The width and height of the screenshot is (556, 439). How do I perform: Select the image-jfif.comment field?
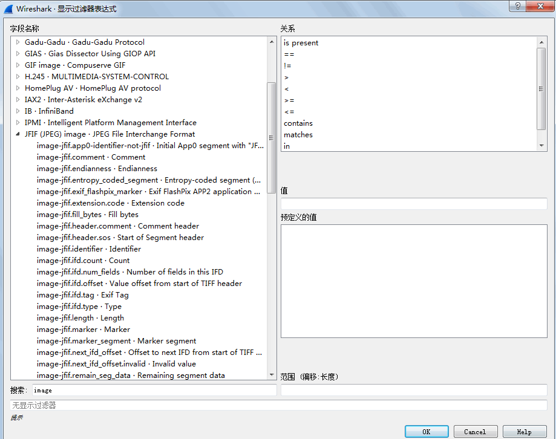pyautogui.click(x=91, y=157)
